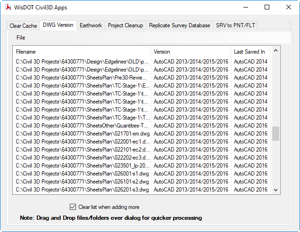300x232 pixels.
Task: Maximize the WisDOT Civil3D Apps window
Action: 267,7
